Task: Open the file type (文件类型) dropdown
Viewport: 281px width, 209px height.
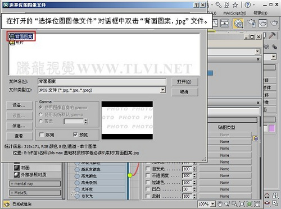Action: pyautogui.click(x=162, y=90)
